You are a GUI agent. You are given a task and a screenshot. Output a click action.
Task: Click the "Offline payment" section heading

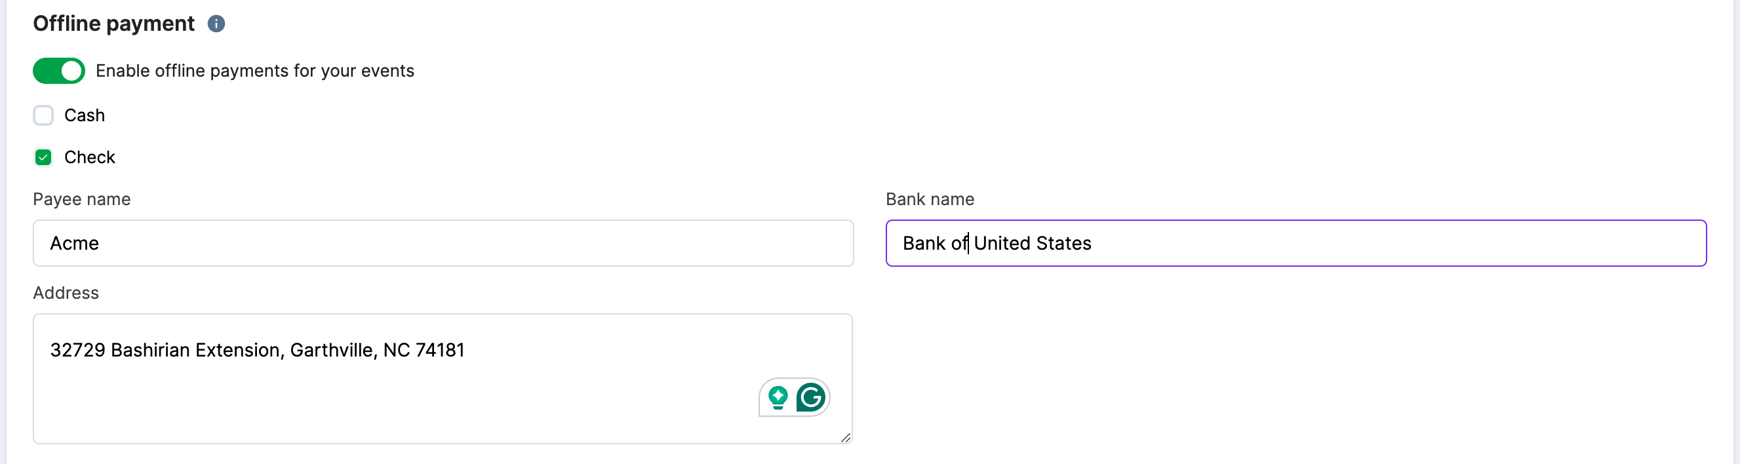point(113,24)
